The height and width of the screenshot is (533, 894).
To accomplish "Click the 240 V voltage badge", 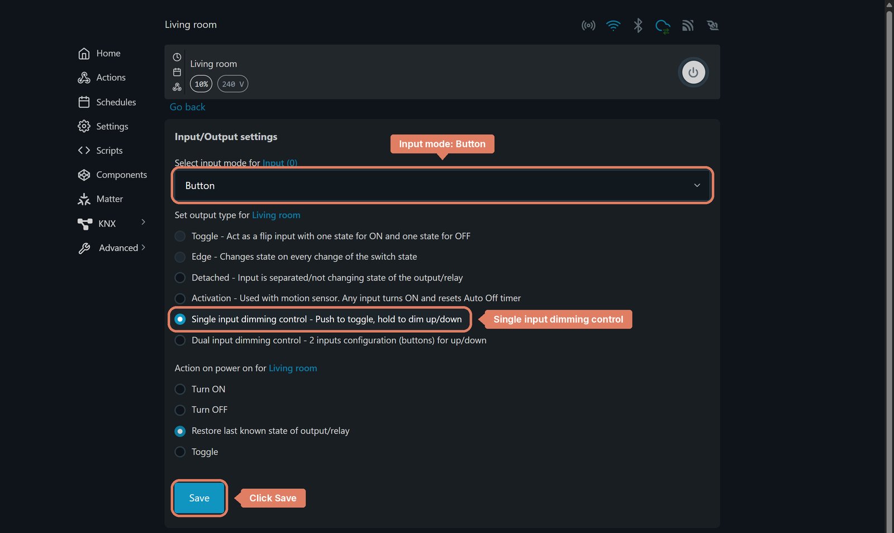I will 232,84.
